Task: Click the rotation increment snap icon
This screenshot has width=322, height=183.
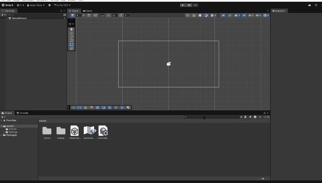Action: click(108, 15)
